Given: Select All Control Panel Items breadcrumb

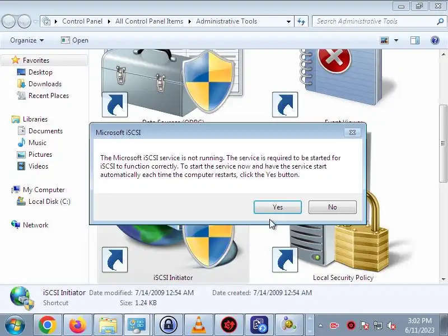Looking at the screenshot, I should point(149,21).
